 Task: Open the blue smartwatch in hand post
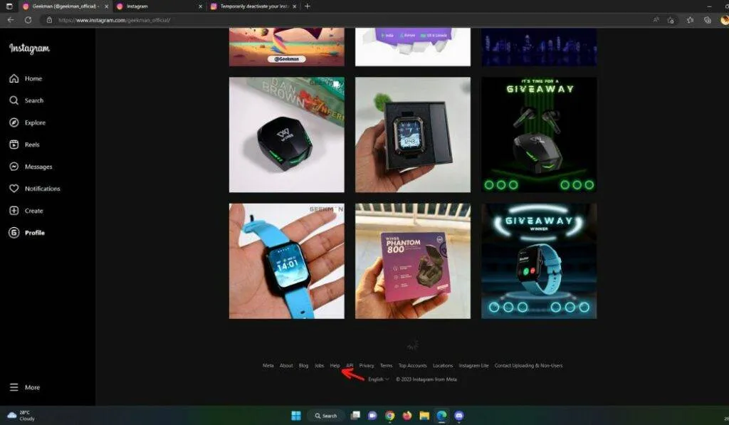click(287, 261)
